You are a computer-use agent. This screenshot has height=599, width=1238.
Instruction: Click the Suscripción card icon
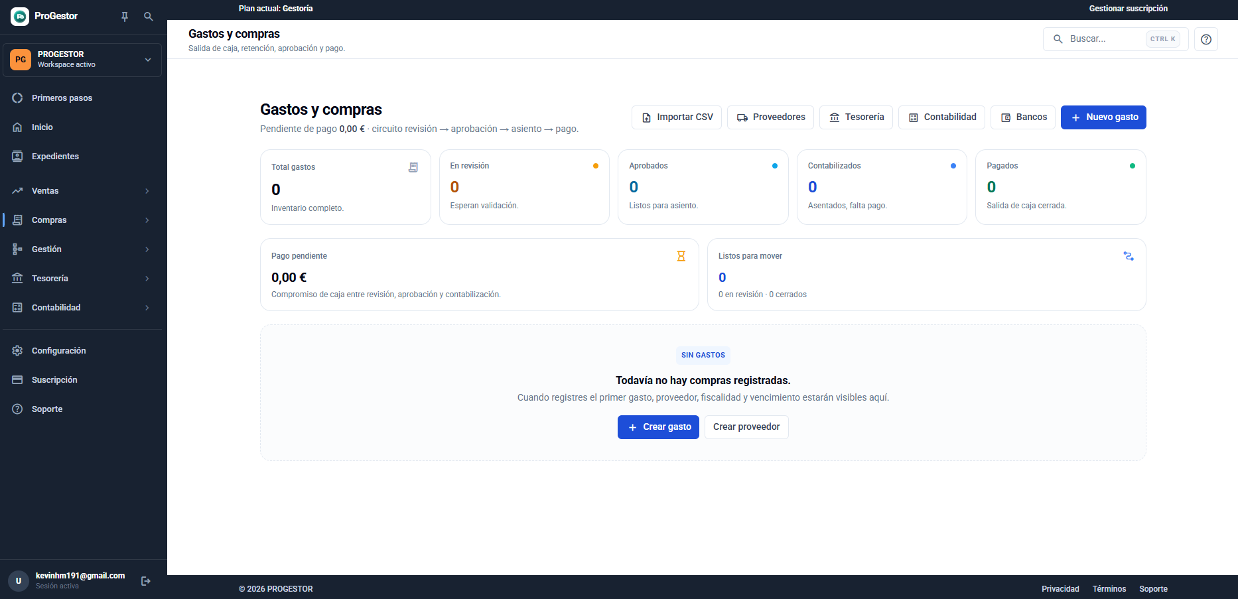(17, 380)
